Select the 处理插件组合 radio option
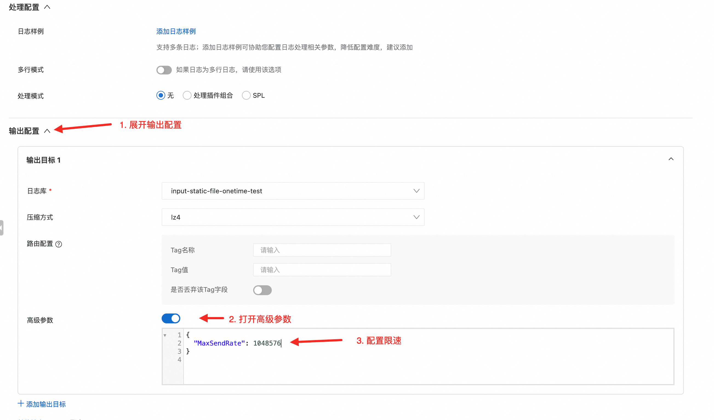Screen dimensions: 714x420 (x=187, y=96)
